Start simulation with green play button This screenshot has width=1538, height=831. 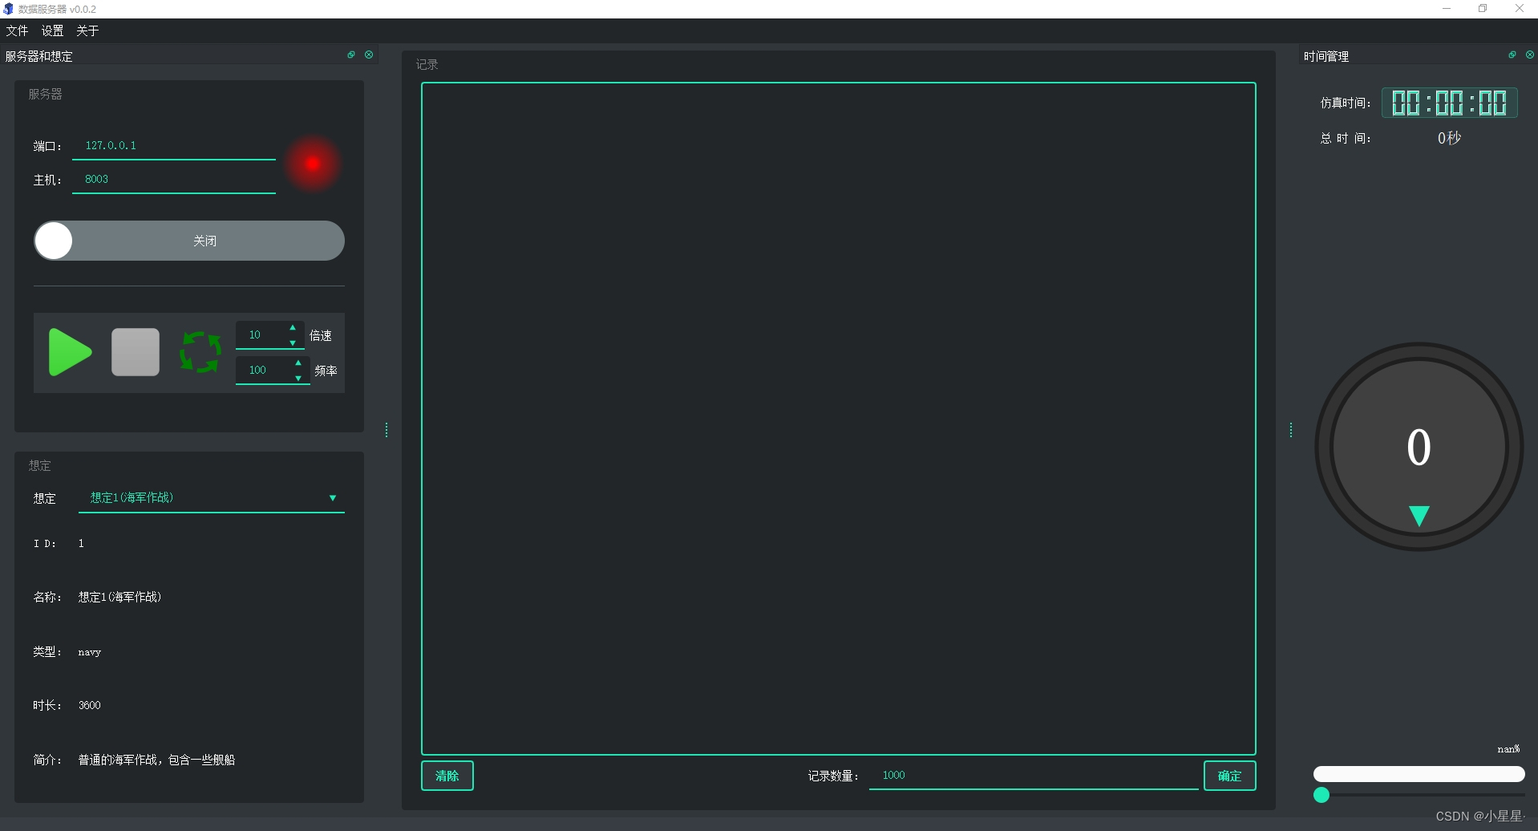(70, 352)
